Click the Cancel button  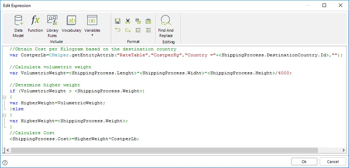[x=333, y=162]
